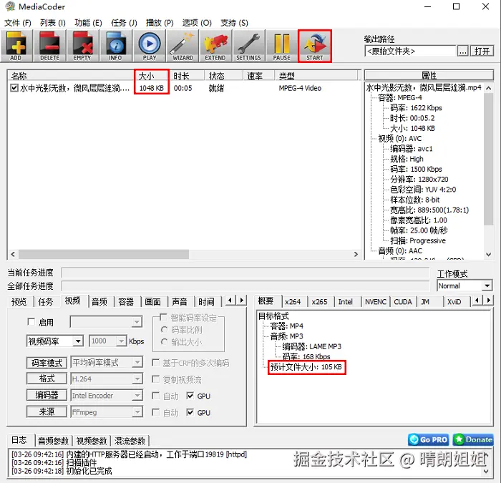This screenshot has height=483, width=501.
Task: Uncheck the video file checkbox in list
Action: (14, 88)
